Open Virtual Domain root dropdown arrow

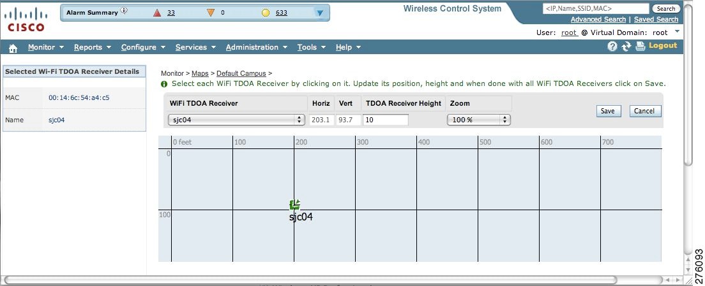click(x=677, y=31)
